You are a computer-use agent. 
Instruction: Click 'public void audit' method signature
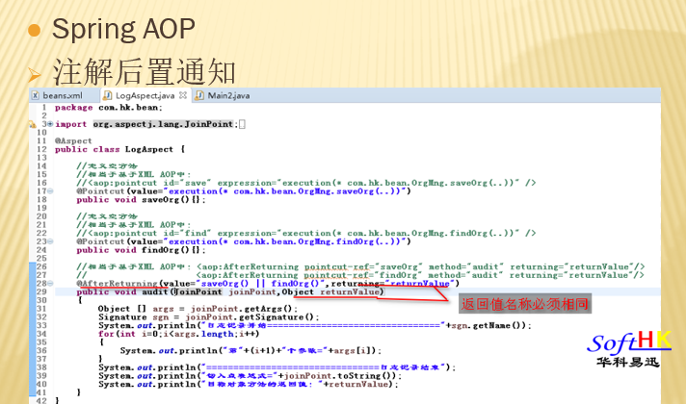point(229,291)
